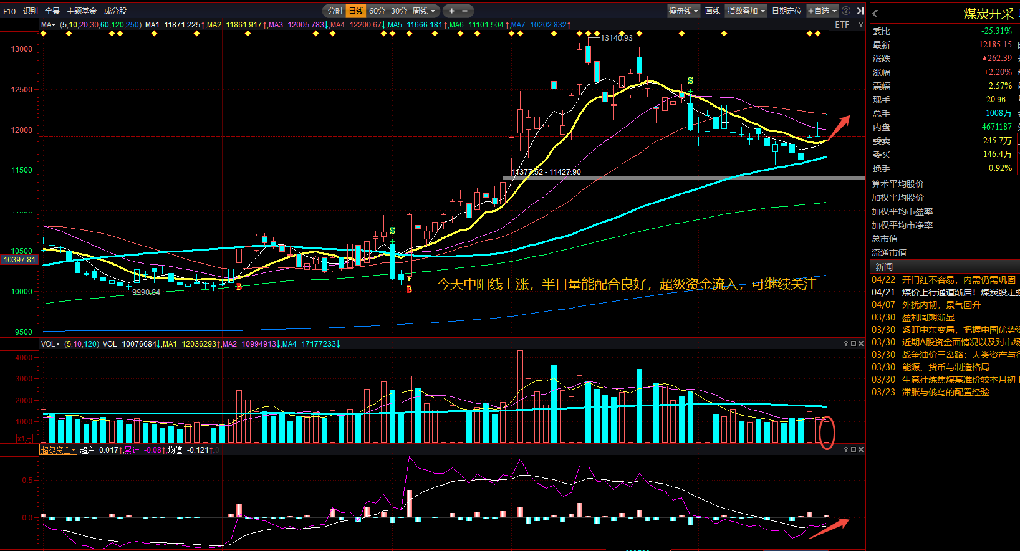Image resolution: width=1020 pixels, height=551 pixels.
Task: Expand the 周线 period dropdown
Action: click(424, 11)
